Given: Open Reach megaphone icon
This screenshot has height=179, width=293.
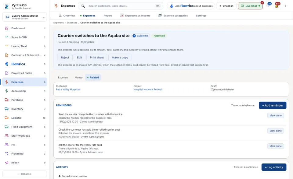Looking at the screenshot, I should tap(6, 163).
